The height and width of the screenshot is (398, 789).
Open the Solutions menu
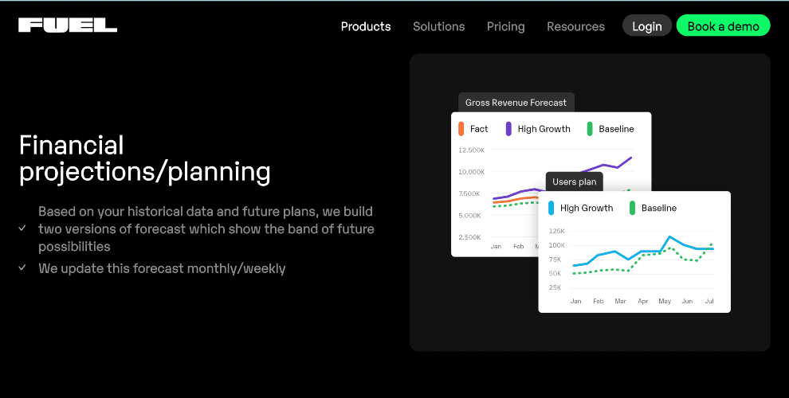[439, 26]
